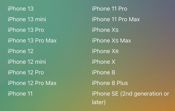
Task: Select iPhone 12 mini
Action: (x=27, y=62)
